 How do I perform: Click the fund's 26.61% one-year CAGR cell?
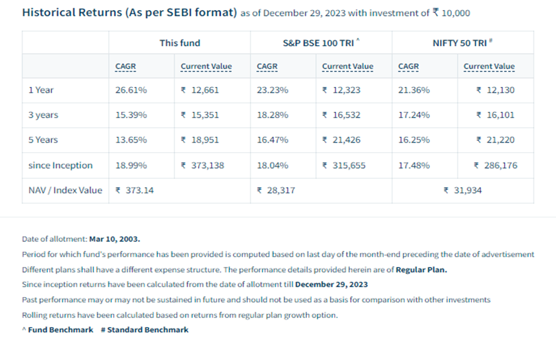[131, 91]
